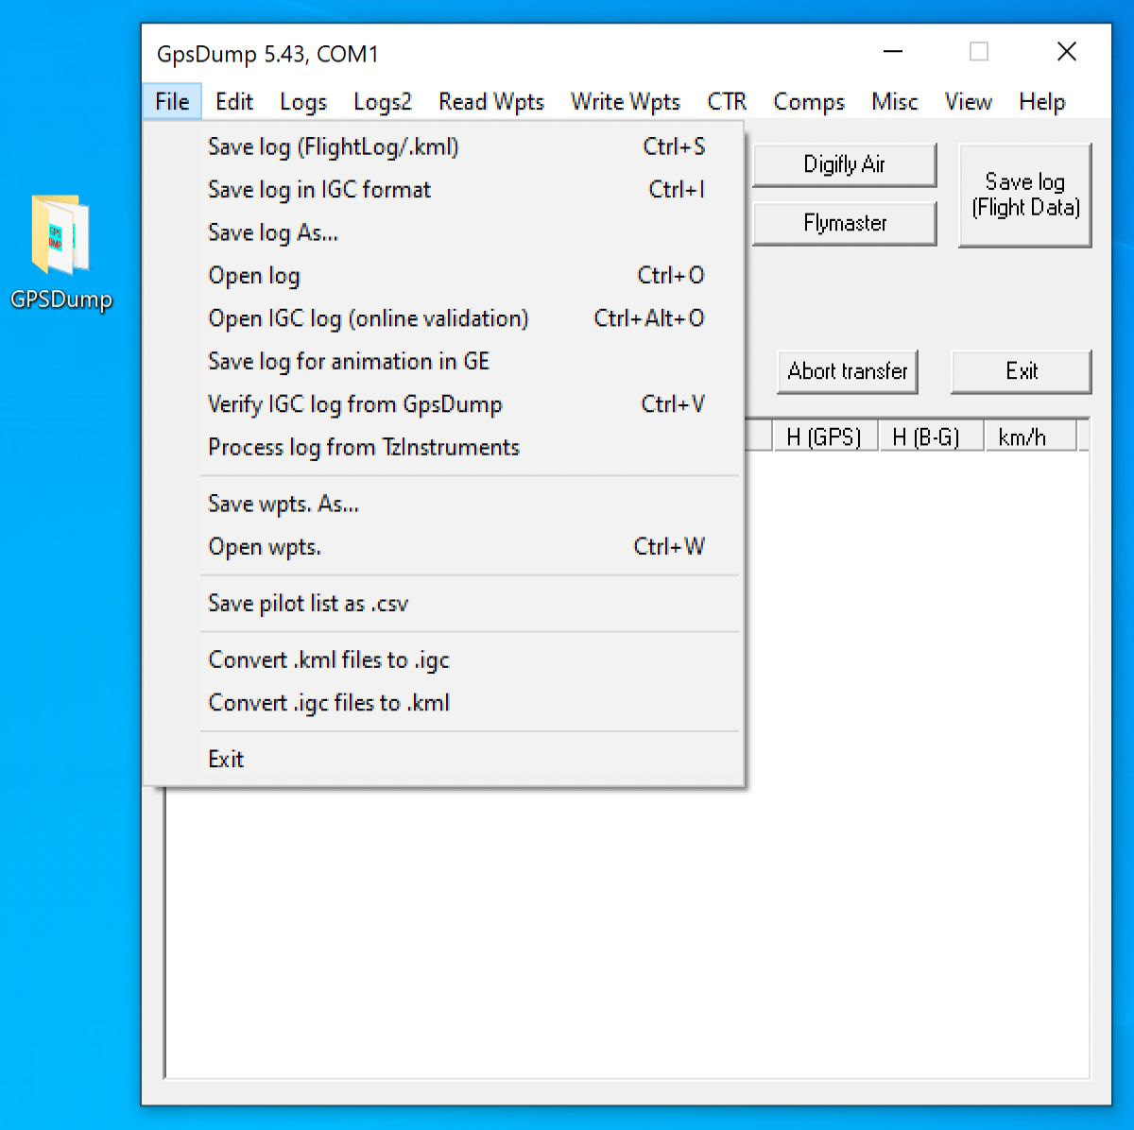Open the Logs2 menu

click(x=382, y=102)
